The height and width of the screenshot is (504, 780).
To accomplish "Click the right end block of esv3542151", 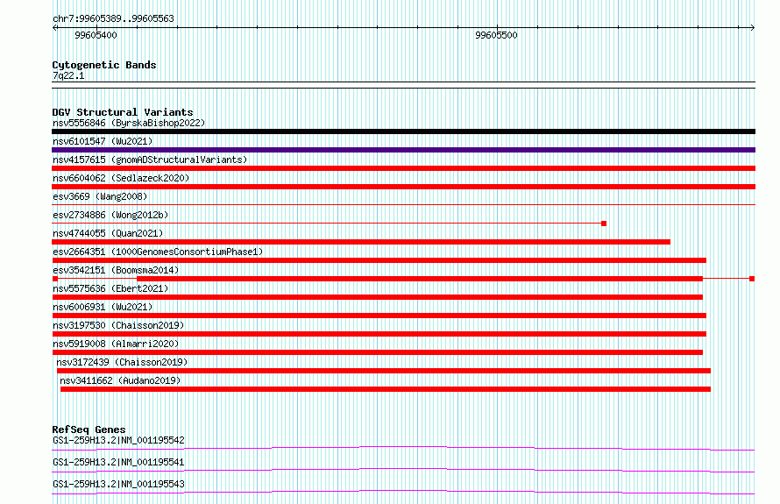I will click(x=752, y=279).
